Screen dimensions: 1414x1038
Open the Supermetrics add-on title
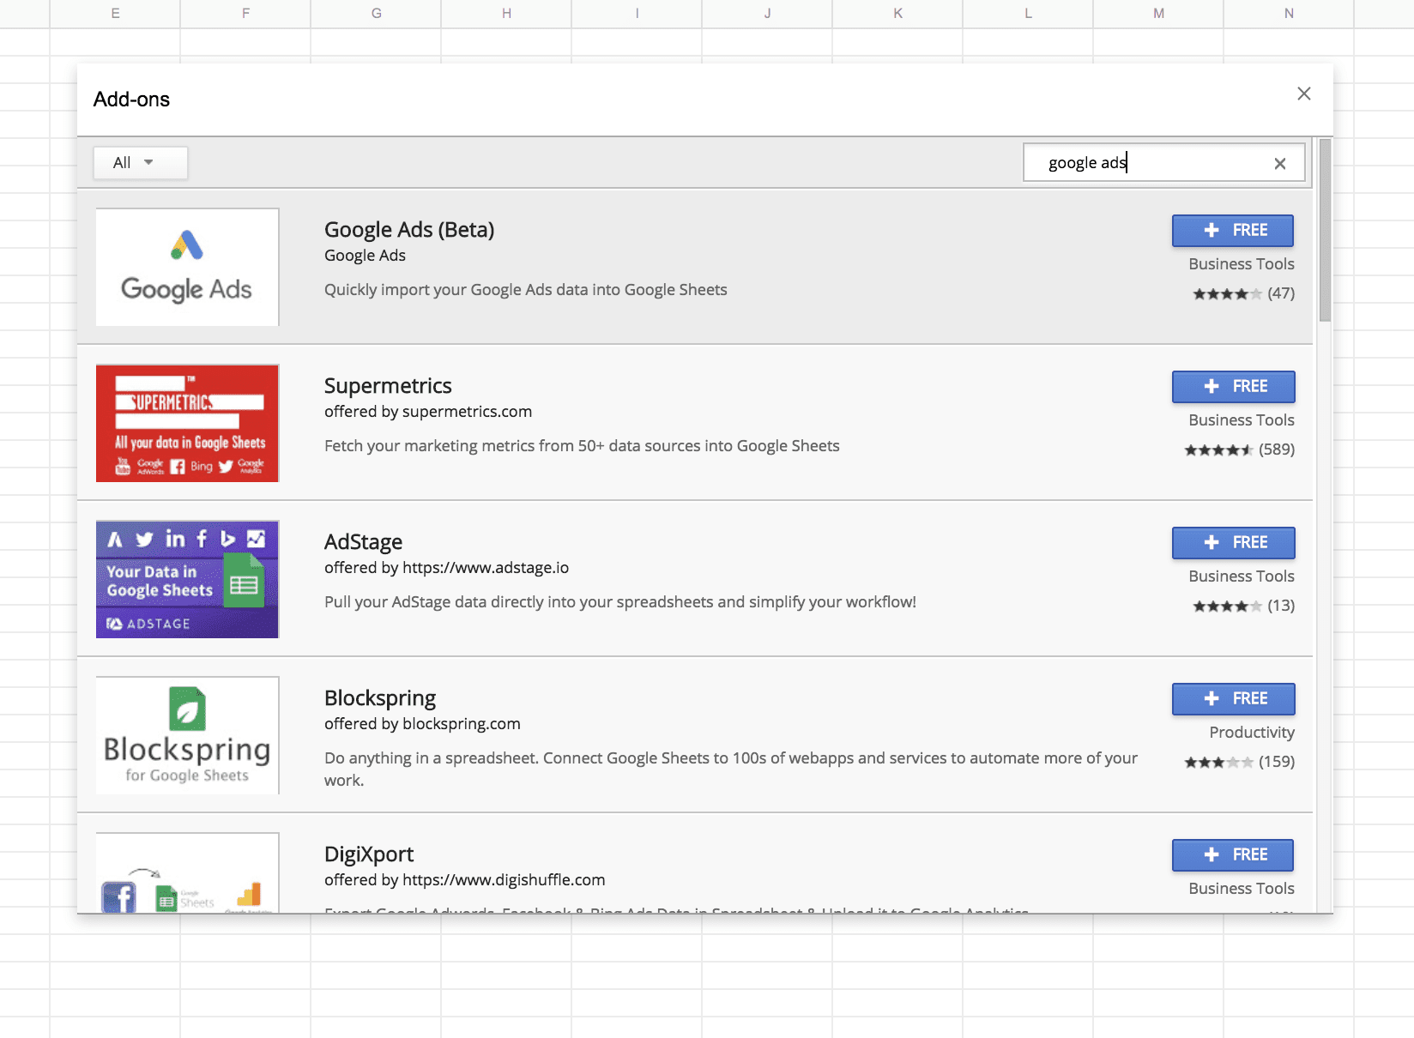(388, 385)
